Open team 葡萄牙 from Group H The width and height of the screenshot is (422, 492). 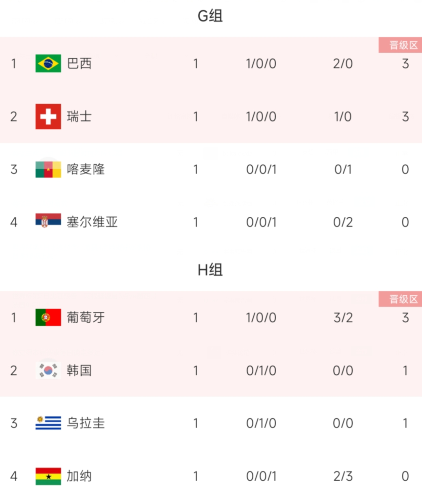coord(86,317)
